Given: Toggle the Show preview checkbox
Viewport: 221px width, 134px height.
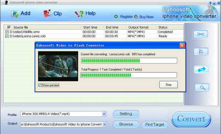Looking at the screenshot, I should (40, 85).
